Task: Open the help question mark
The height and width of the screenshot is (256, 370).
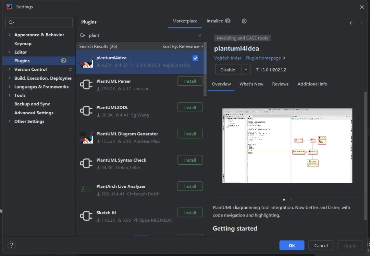Action: pyautogui.click(x=11, y=245)
